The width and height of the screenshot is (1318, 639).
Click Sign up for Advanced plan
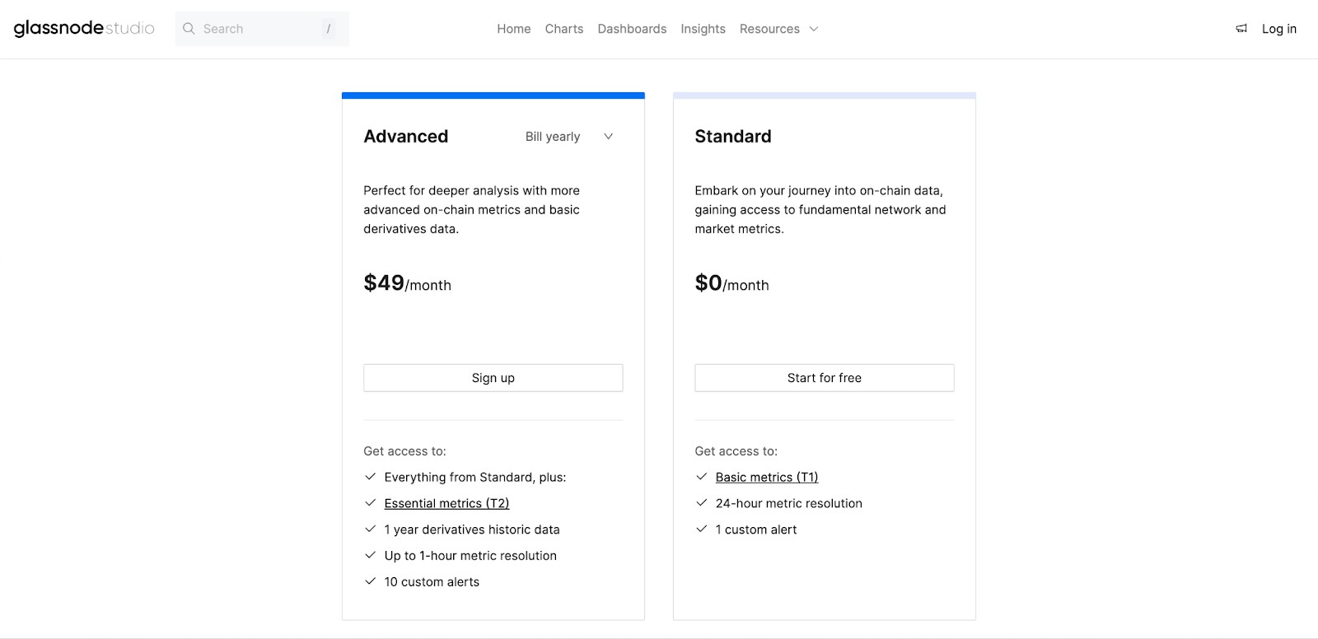[x=493, y=378]
